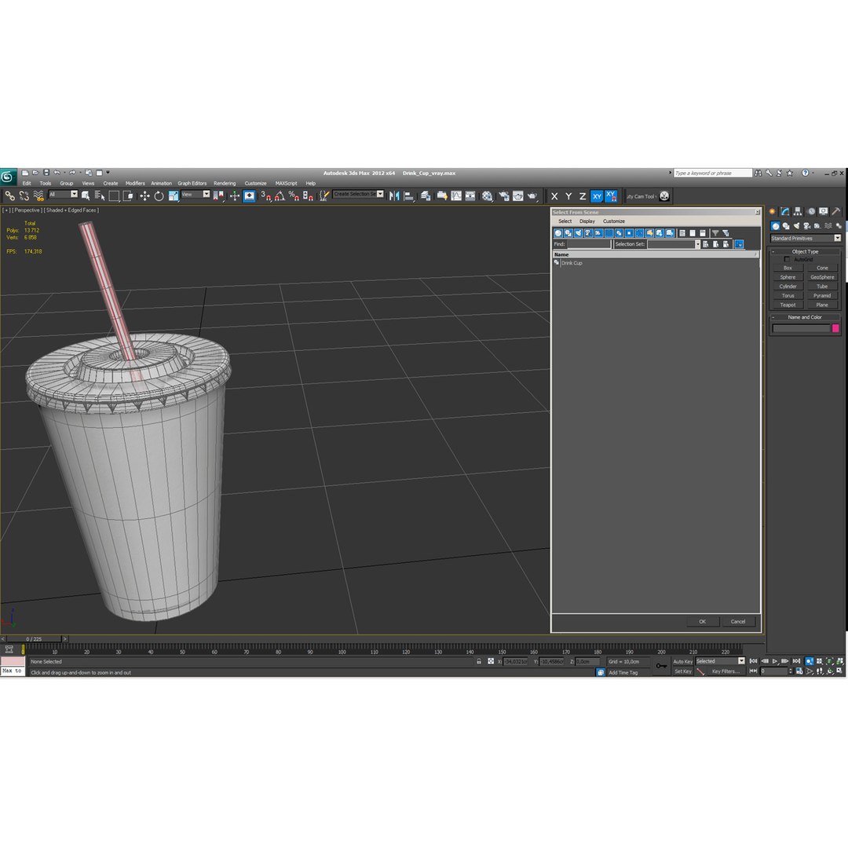Open the Graph Editors menu
This screenshot has width=848, height=848.
click(x=192, y=183)
